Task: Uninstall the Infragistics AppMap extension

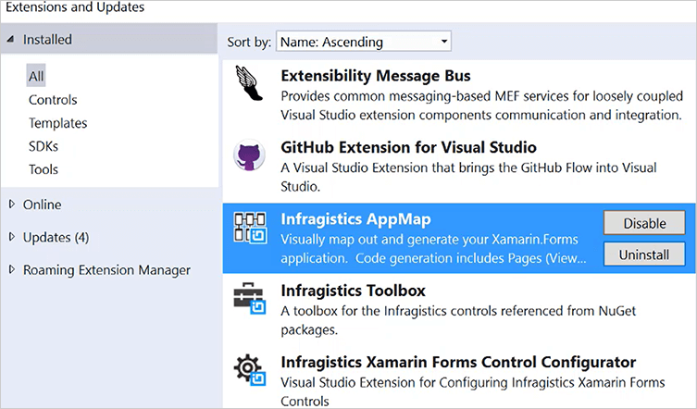Action: [644, 254]
